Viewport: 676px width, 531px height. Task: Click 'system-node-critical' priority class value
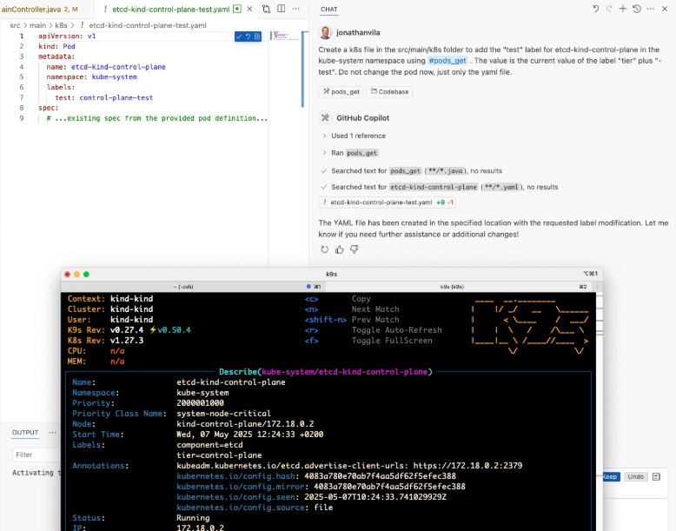[224, 413]
